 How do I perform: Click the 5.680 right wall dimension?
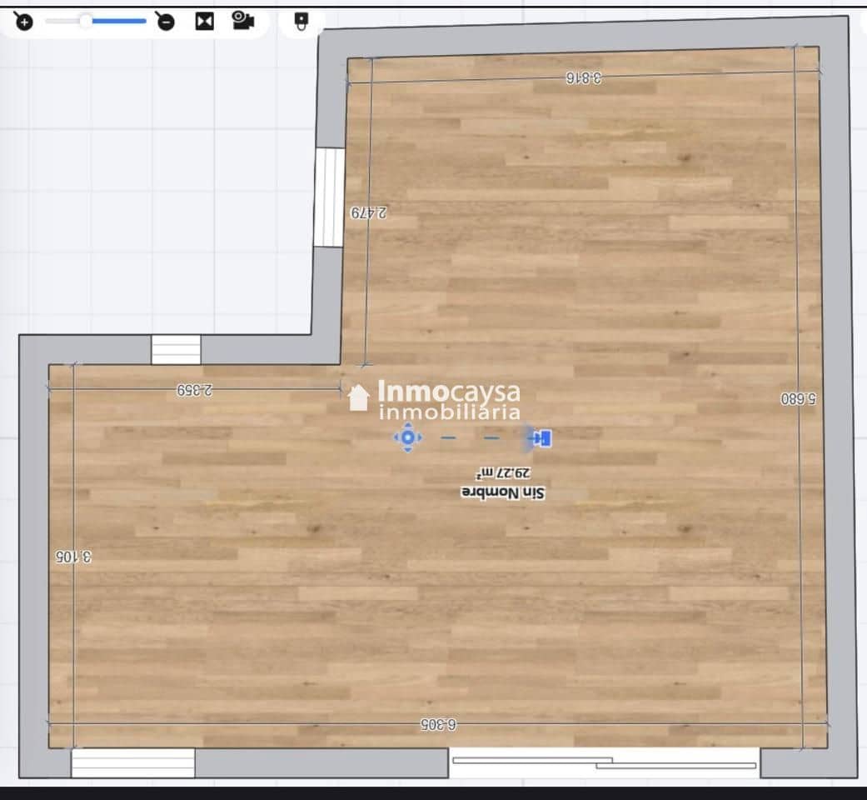click(x=798, y=398)
